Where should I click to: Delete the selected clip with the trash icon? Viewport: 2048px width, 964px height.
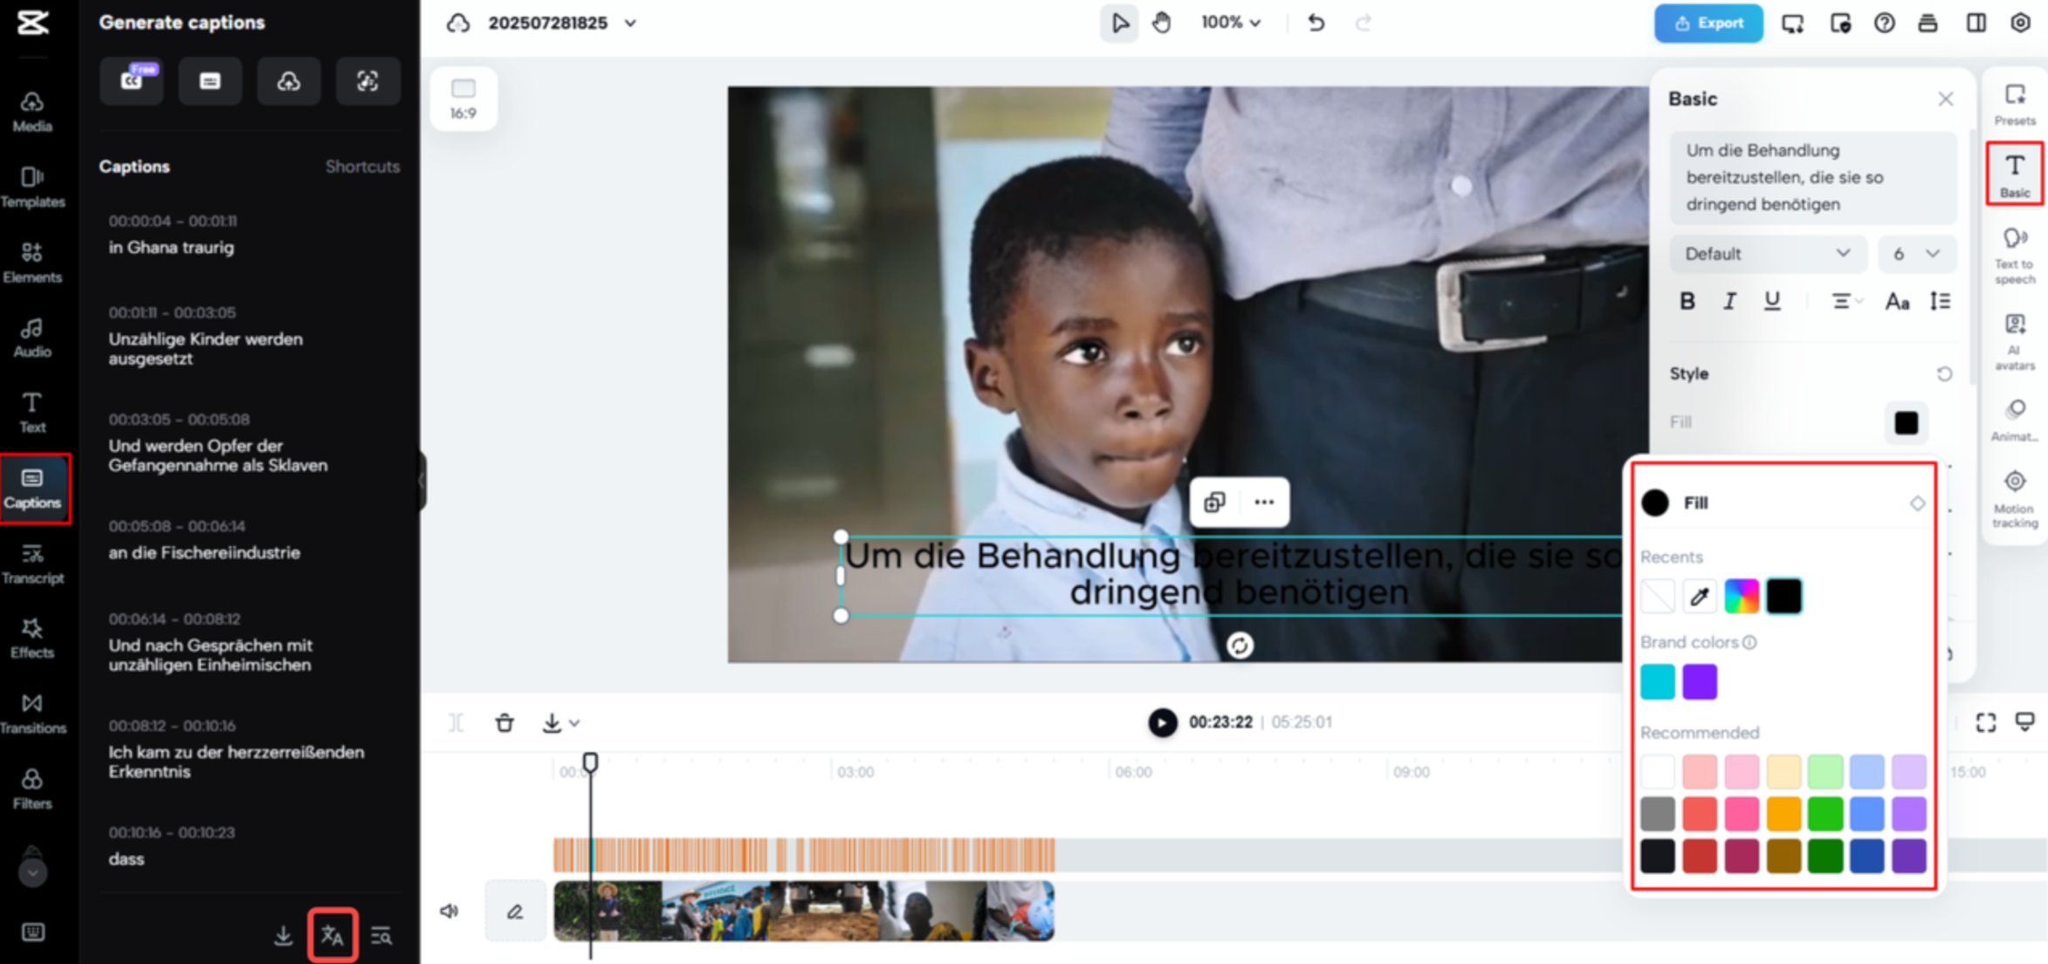click(x=505, y=722)
